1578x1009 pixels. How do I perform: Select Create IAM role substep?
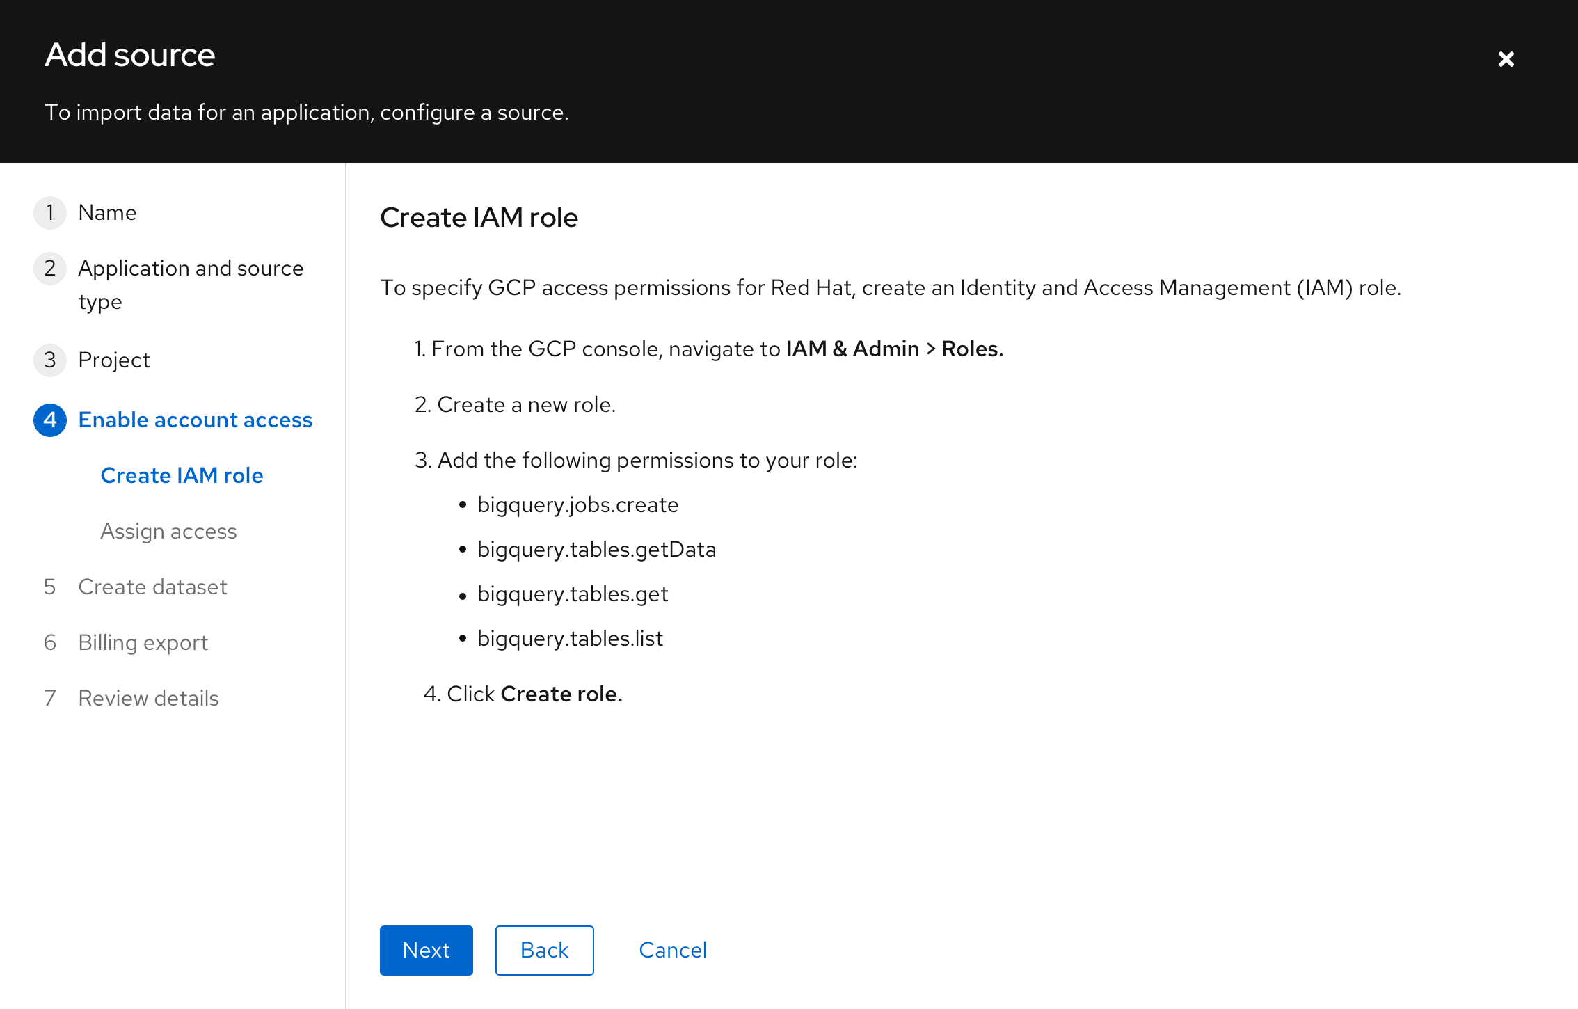[x=182, y=475]
